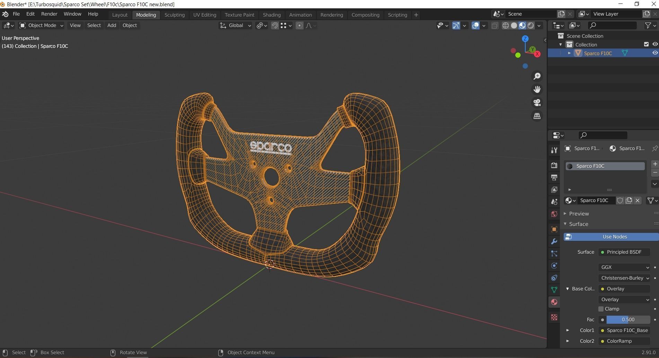Open the World properties tab
The height and width of the screenshot is (358, 659).
554,214
